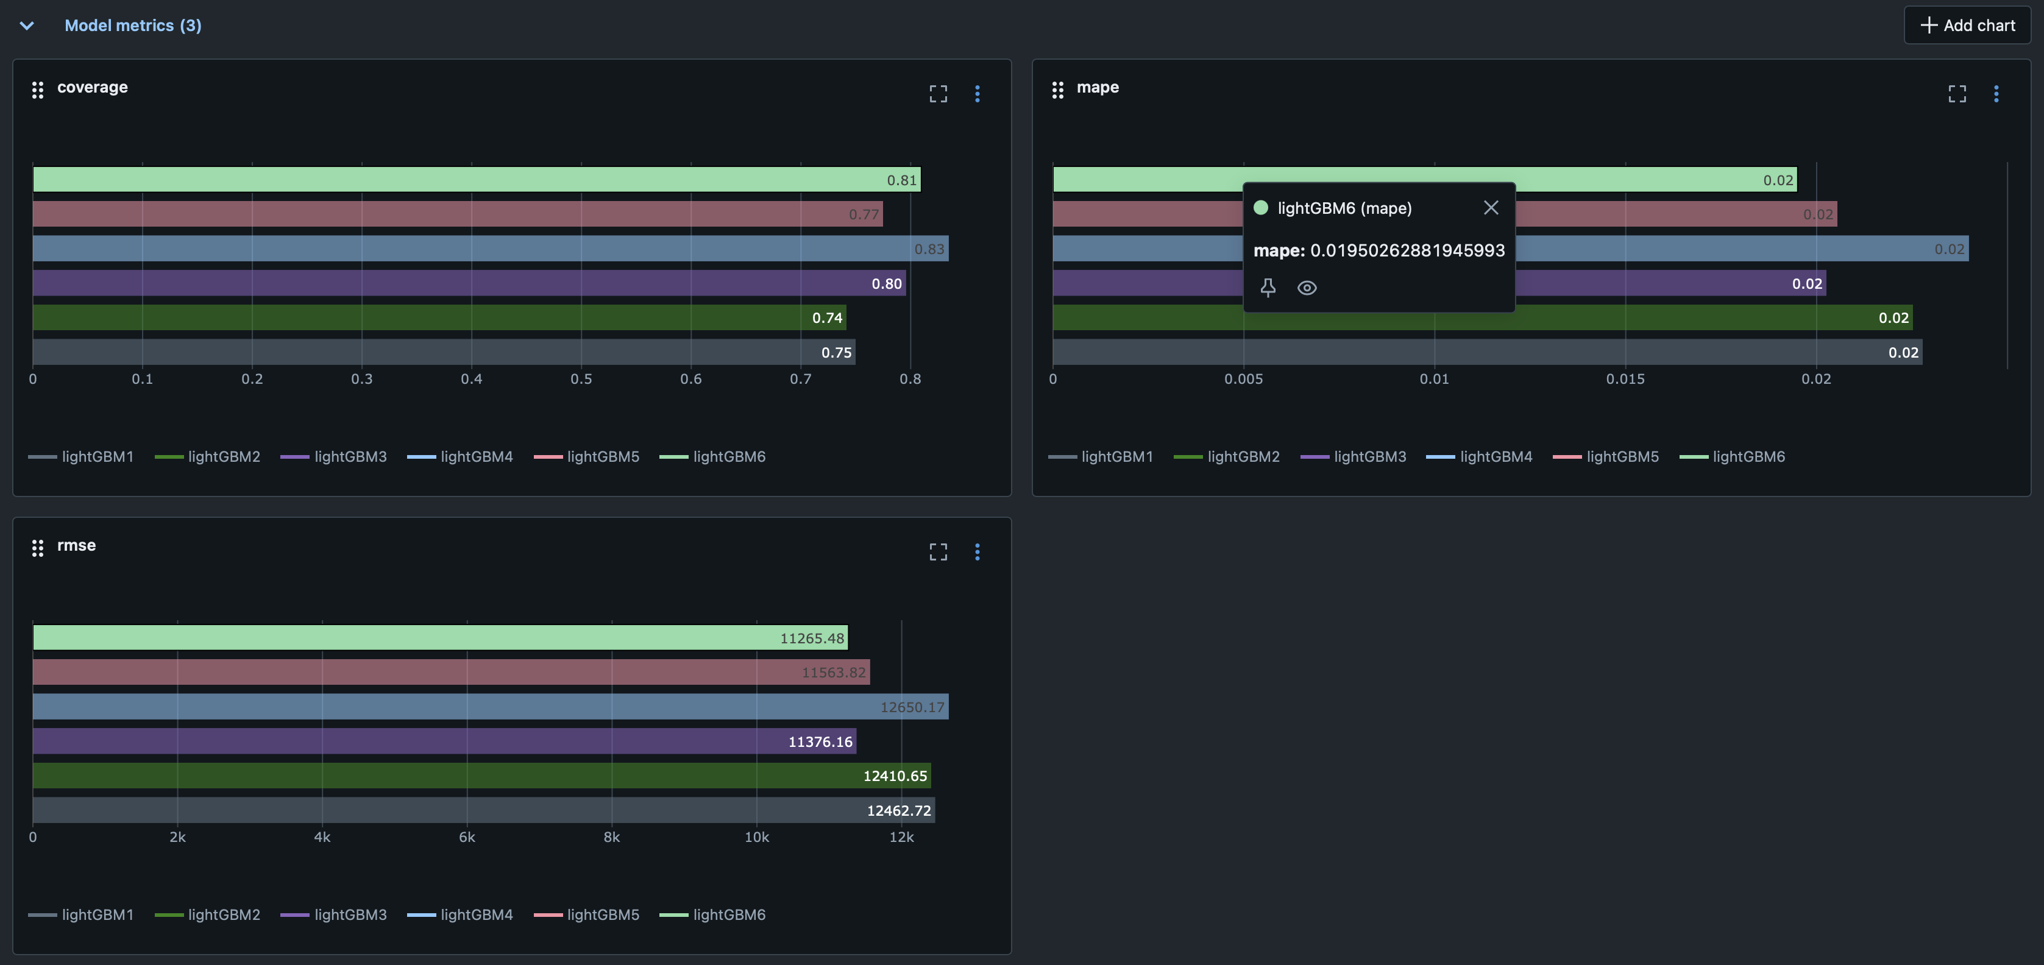Click the mape chart drag handle
The height and width of the screenshot is (965, 2044).
pos(1058,90)
